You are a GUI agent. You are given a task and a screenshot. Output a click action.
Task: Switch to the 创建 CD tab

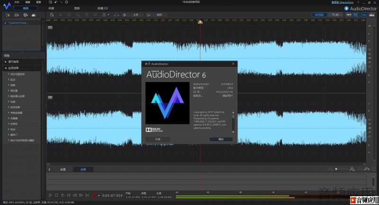click(102, 8)
